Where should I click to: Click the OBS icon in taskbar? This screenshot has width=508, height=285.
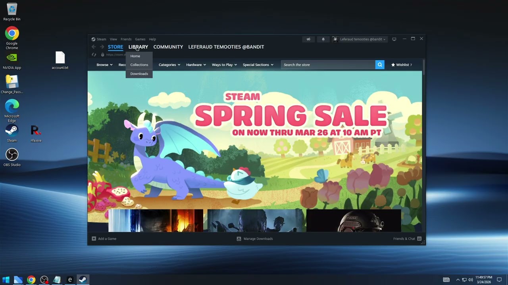[x=44, y=280]
